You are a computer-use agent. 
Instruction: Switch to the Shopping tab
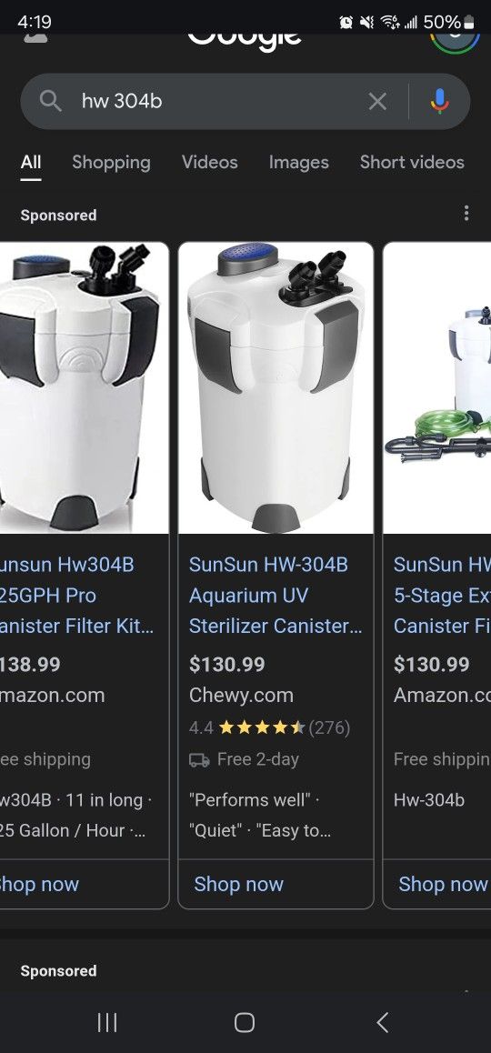tap(111, 162)
